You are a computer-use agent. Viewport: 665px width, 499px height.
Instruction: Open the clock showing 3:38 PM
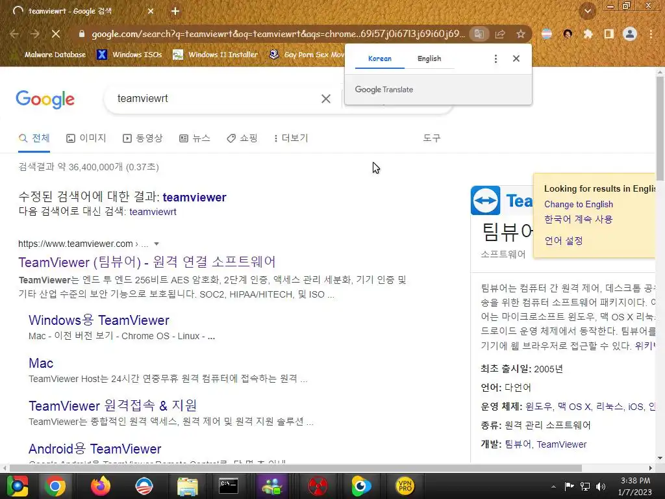[635, 487]
